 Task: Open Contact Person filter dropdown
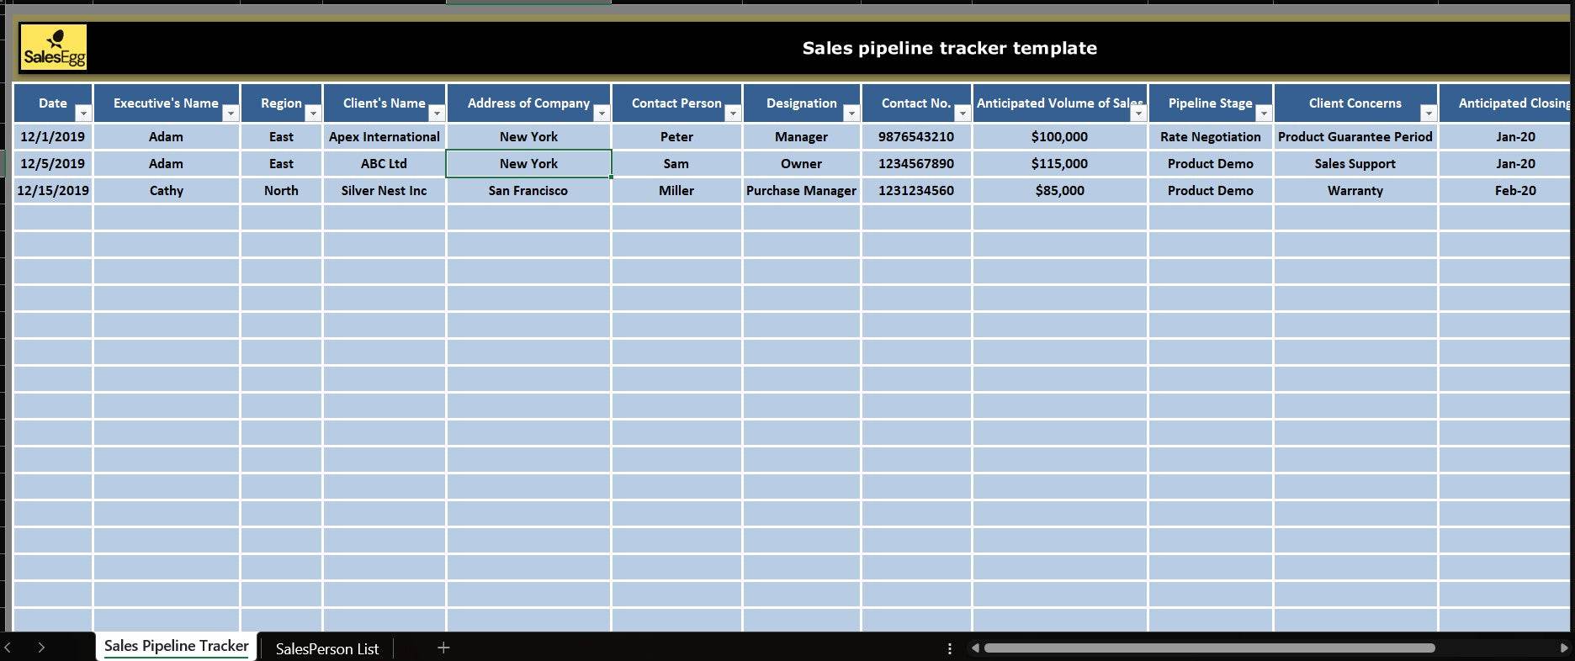[x=733, y=114]
